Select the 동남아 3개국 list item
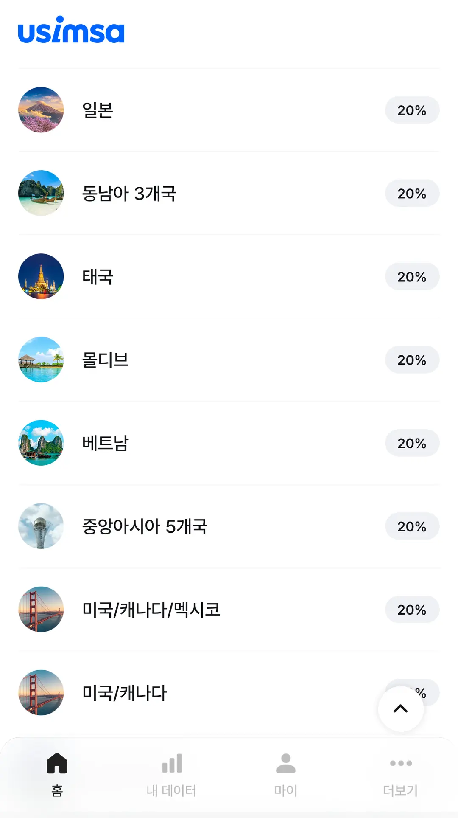 pos(229,193)
